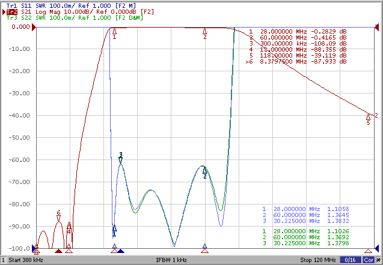
Task: Click the -90.00 scale label
Action: pyautogui.click(x=19, y=226)
